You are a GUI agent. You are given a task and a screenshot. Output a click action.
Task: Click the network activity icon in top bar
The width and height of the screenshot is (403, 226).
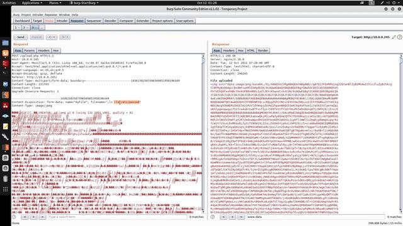point(362,3)
